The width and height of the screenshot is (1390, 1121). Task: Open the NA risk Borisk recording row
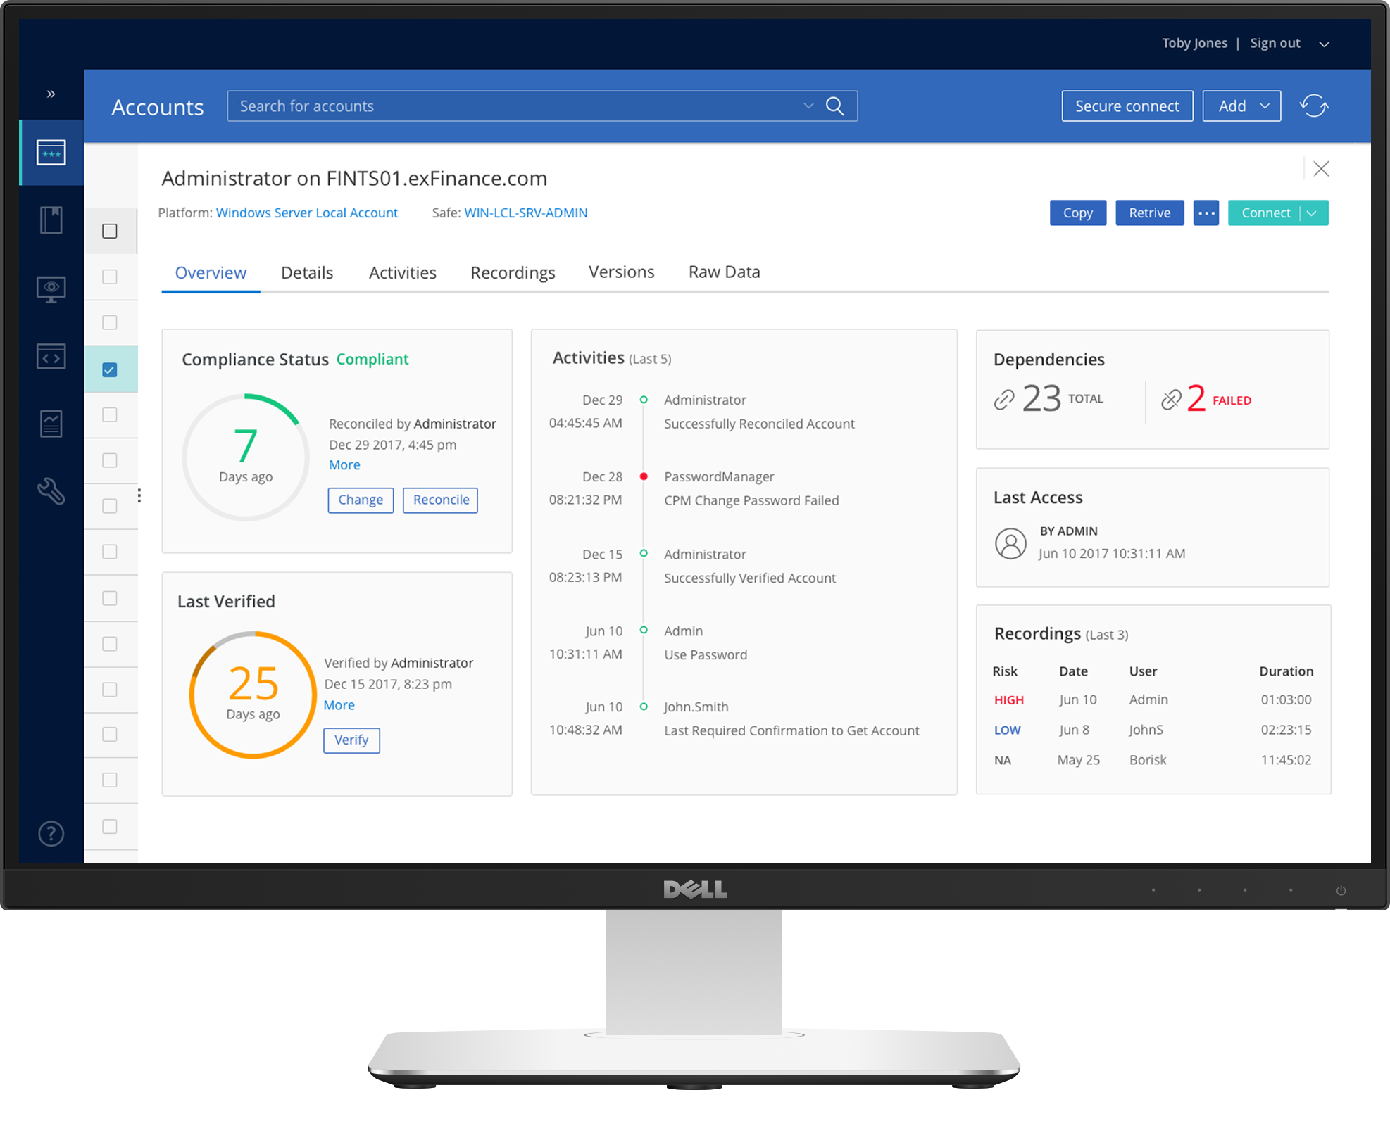tap(1153, 760)
